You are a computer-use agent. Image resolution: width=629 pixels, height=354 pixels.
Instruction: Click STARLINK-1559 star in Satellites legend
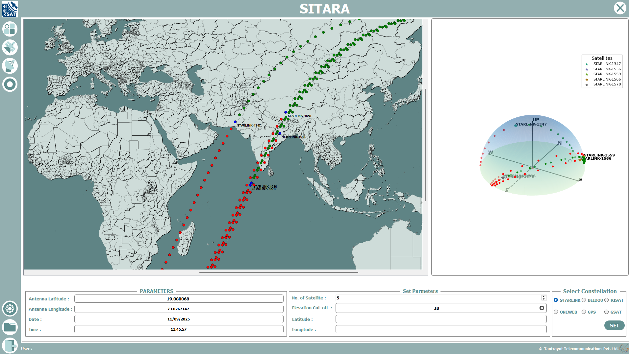coord(587,74)
